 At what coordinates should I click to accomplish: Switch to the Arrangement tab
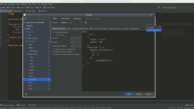[x=134, y=28]
